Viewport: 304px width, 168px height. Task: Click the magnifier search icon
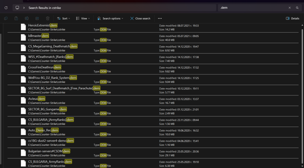(x=297, y=8)
